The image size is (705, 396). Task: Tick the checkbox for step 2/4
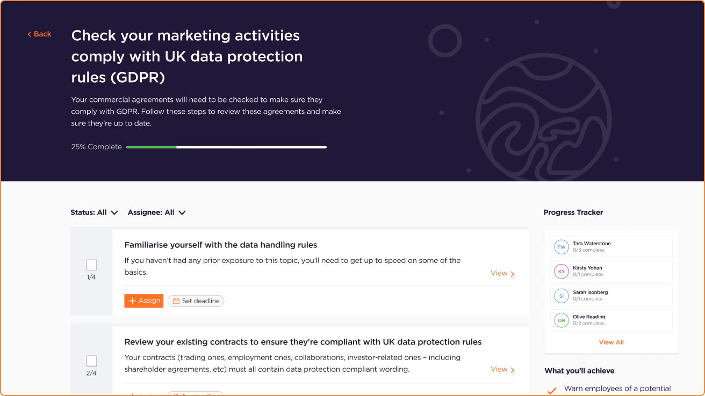coord(91,361)
